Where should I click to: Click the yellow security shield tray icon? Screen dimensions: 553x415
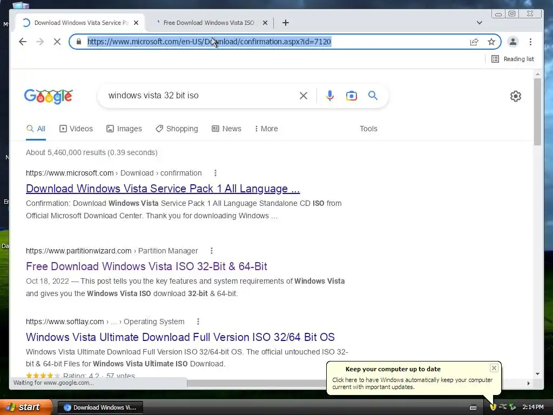[x=493, y=407]
